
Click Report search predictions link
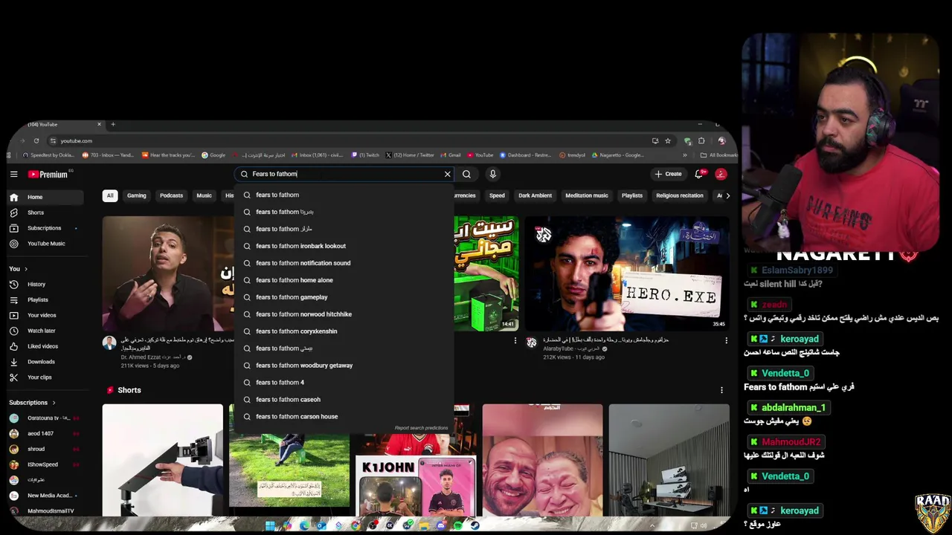coord(421,428)
